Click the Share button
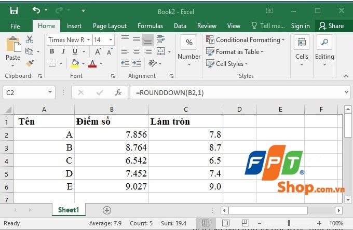The image size is (353, 230). (331, 26)
